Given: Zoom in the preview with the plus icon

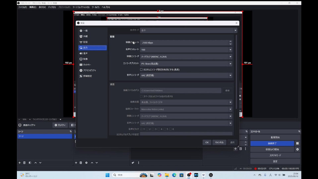Looking at the screenshot, I should [x=30, y=119].
